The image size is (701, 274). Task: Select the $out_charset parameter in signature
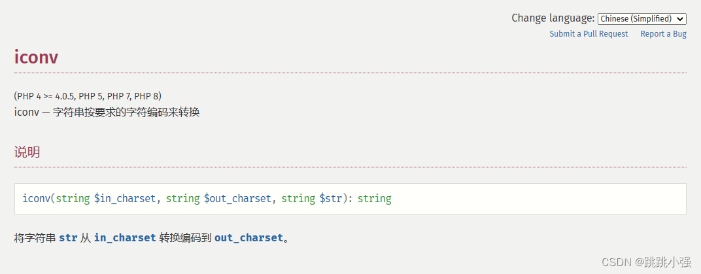coord(237,198)
